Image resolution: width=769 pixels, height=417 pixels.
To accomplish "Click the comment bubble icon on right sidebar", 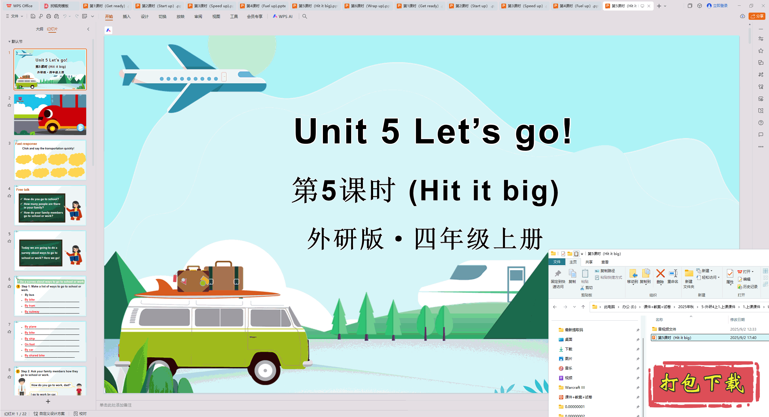I will click(x=761, y=134).
